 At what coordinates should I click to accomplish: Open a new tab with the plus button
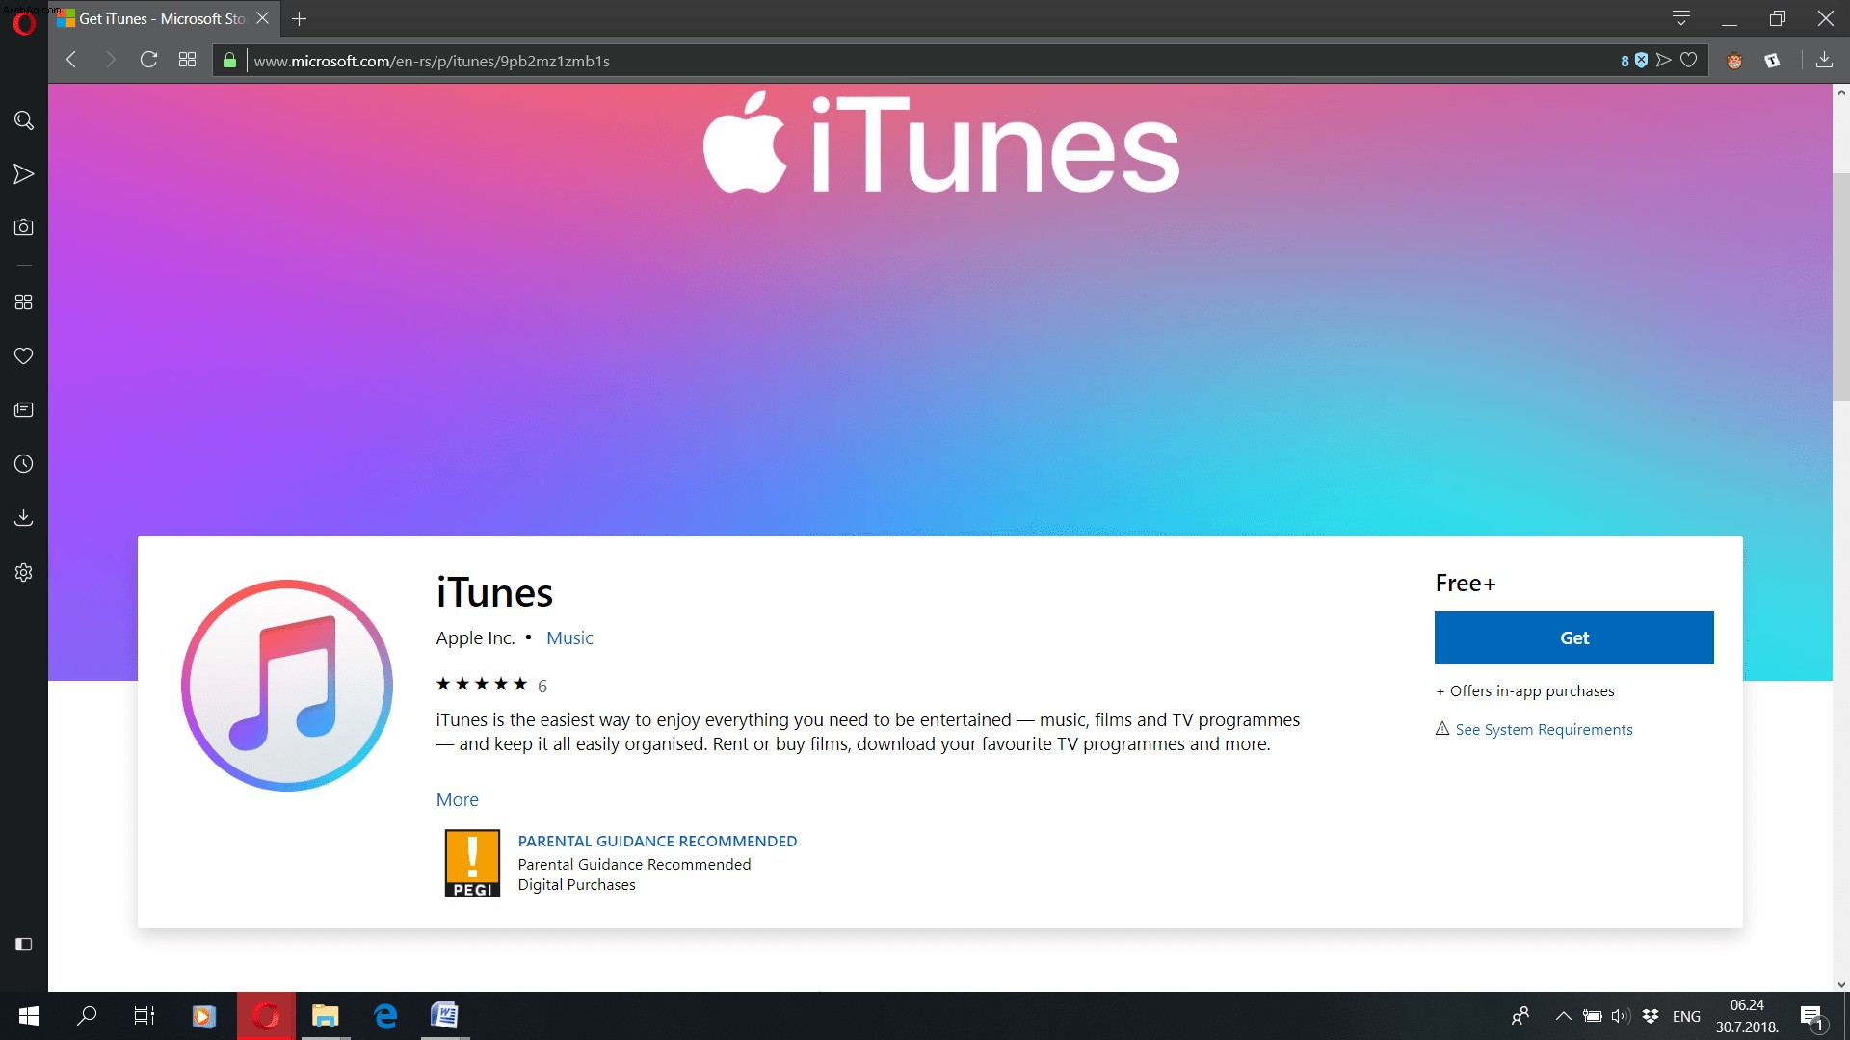click(300, 18)
